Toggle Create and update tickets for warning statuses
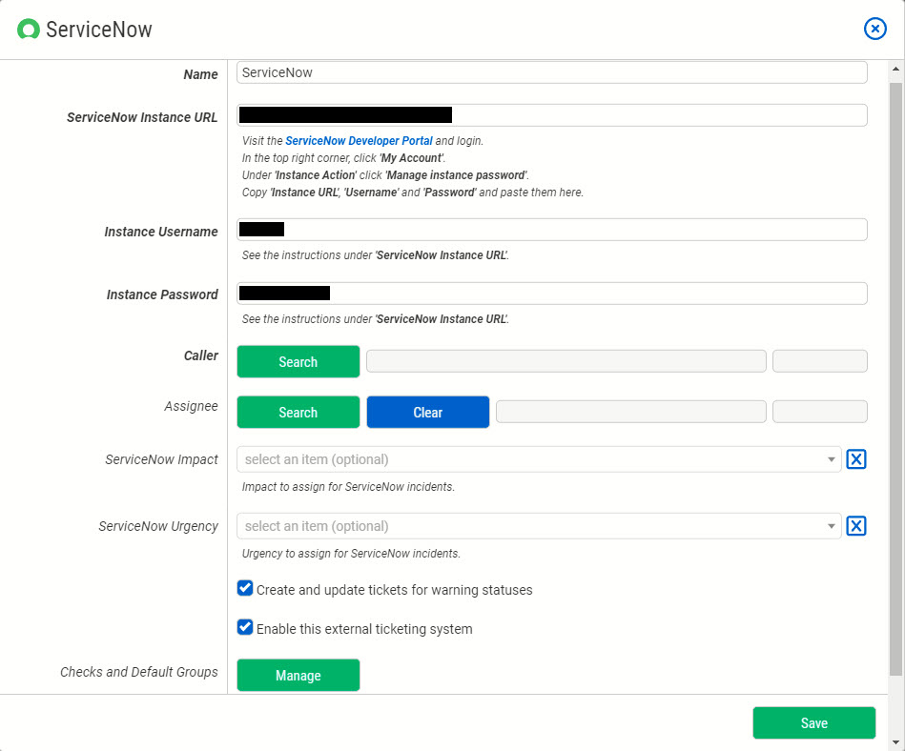This screenshot has height=751, width=905. [x=245, y=589]
